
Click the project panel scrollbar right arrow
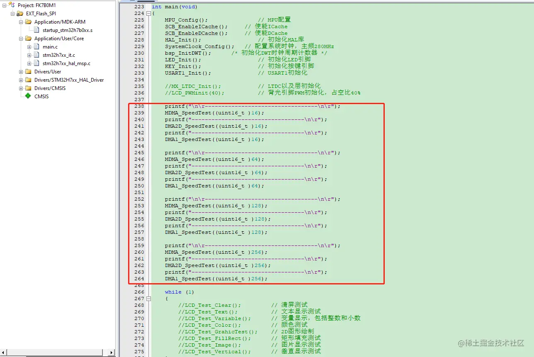[111, 352]
